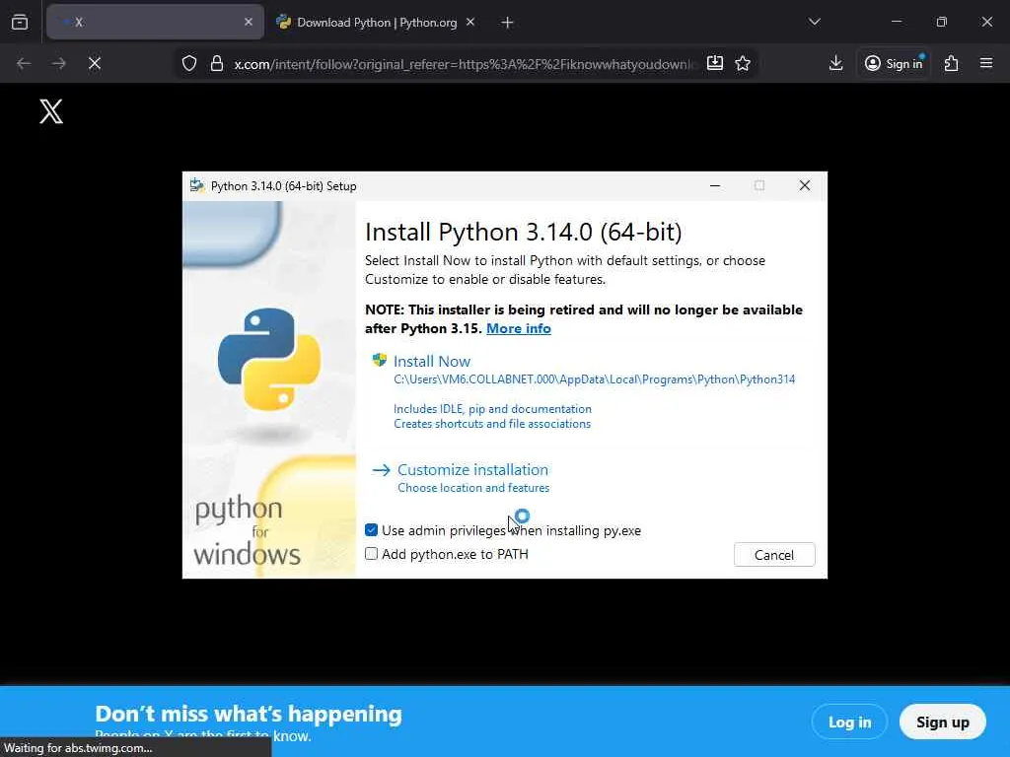Close the Download Python tab
The width and height of the screenshot is (1010, 757).
(470, 22)
